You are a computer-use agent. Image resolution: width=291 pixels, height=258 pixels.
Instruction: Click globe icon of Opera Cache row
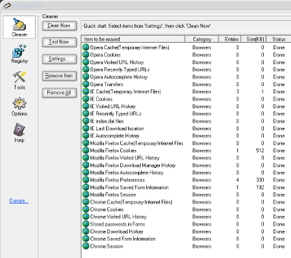[86, 47]
